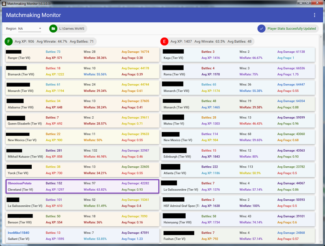Image resolution: width=325 pixels, height=246 pixels.
Task: Open the three-dot overflow menu
Action: (x=314, y=15)
